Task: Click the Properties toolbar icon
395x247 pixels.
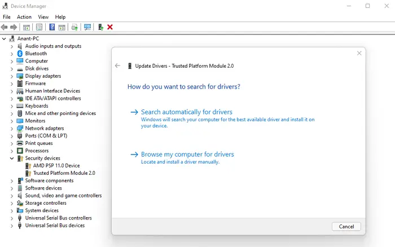Action: 39,27
